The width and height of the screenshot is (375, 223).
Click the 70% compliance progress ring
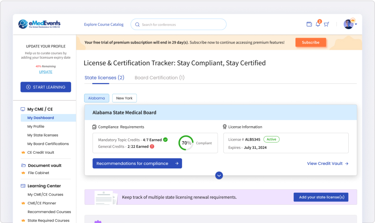[186, 143]
